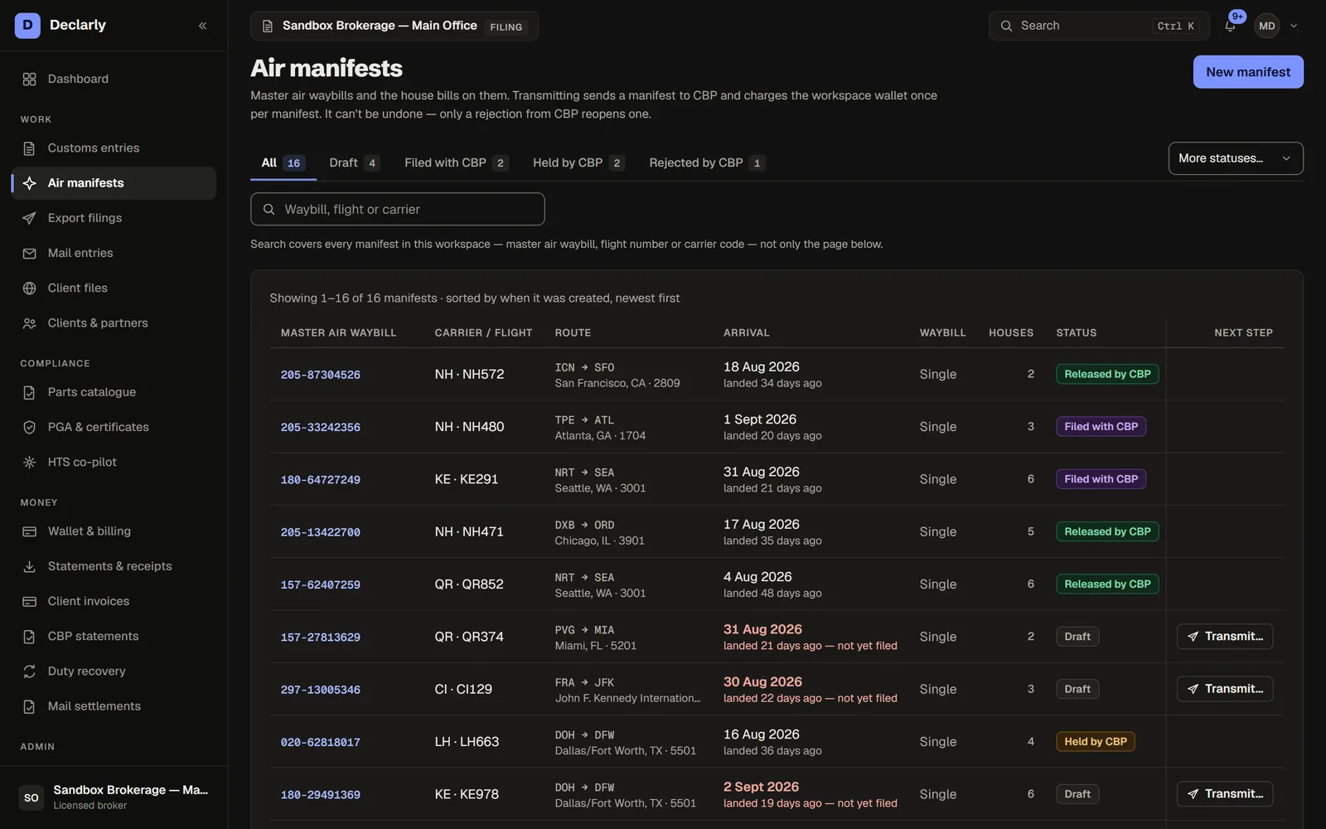
Task: Click the 'KE · KE291' carrier cell
Action: (x=467, y=479)
